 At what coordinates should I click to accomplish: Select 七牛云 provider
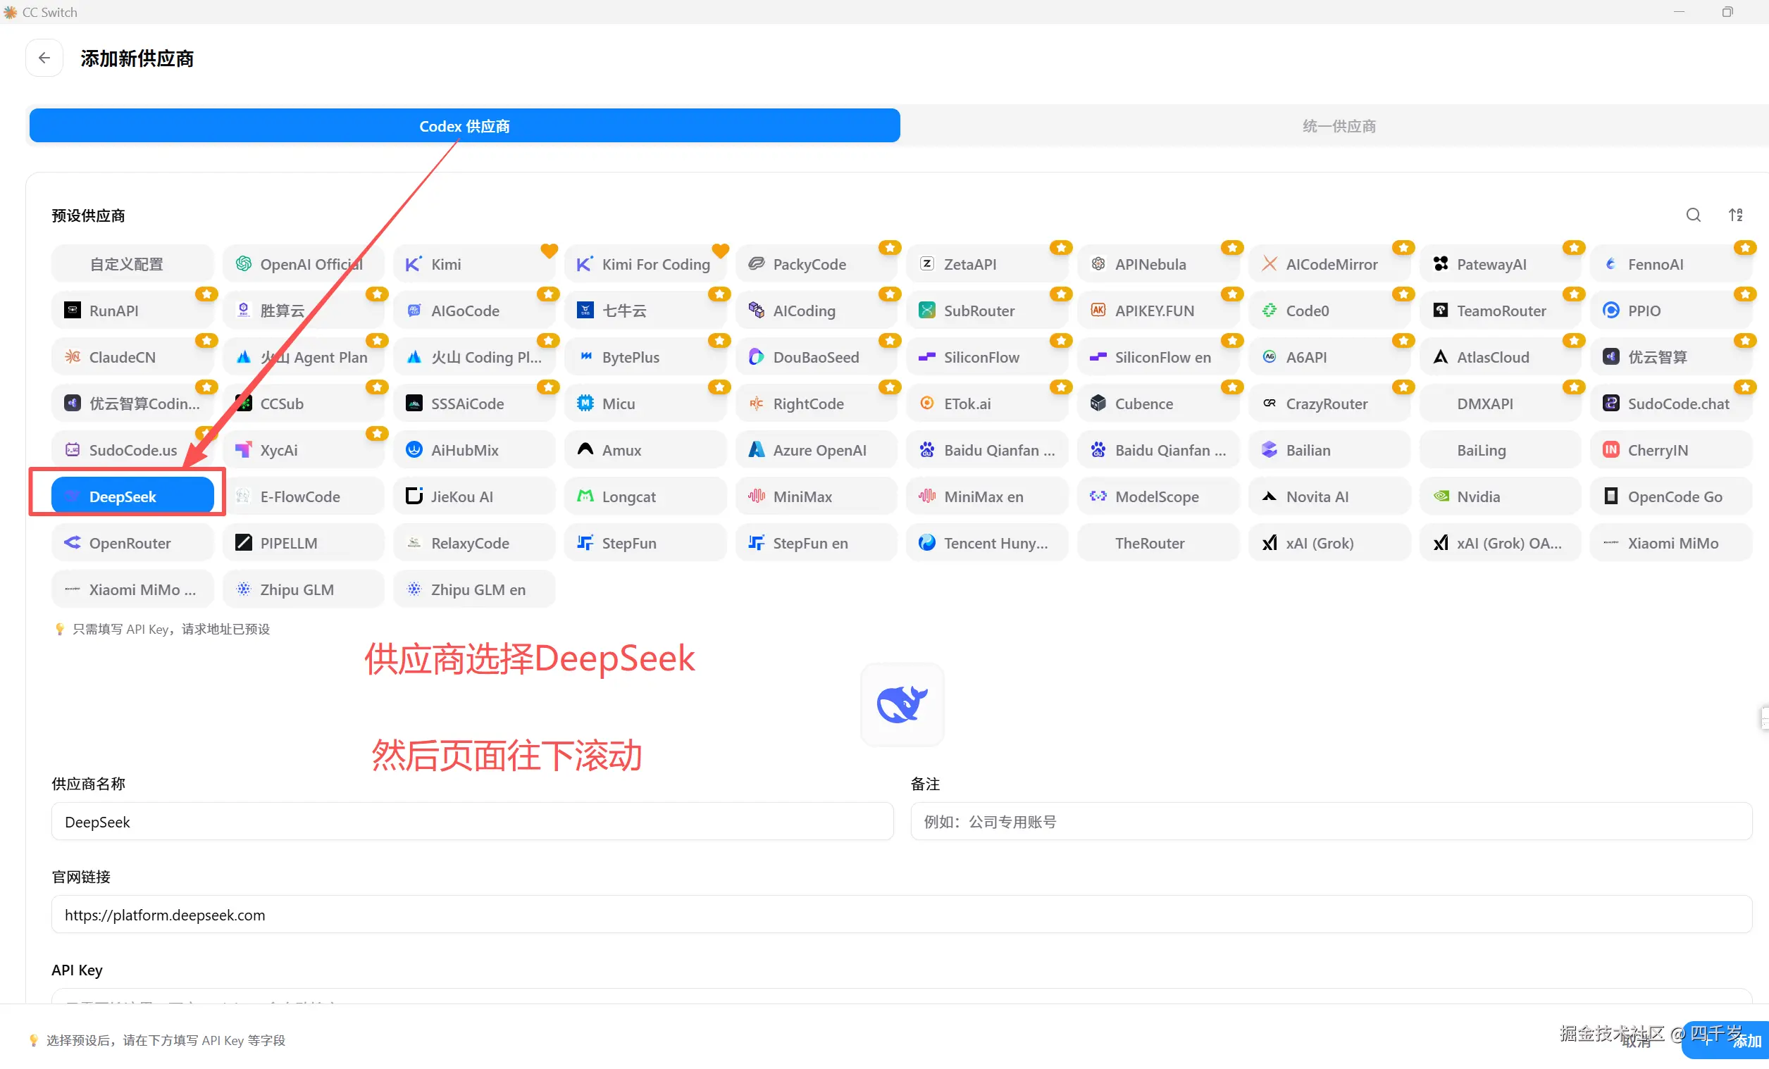pyautogui.click(x=645, y=311)
